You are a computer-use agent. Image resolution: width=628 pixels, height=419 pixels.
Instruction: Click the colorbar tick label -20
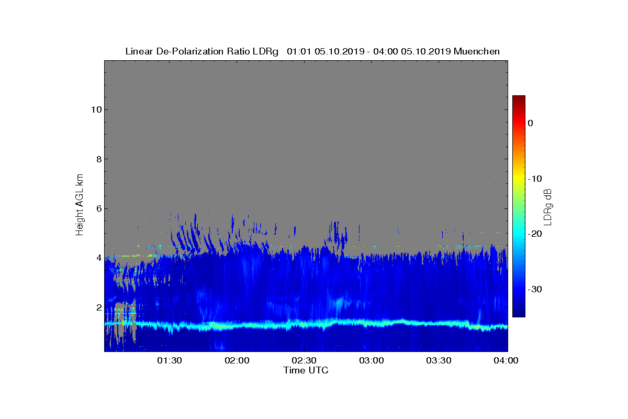tap(534, 234)
